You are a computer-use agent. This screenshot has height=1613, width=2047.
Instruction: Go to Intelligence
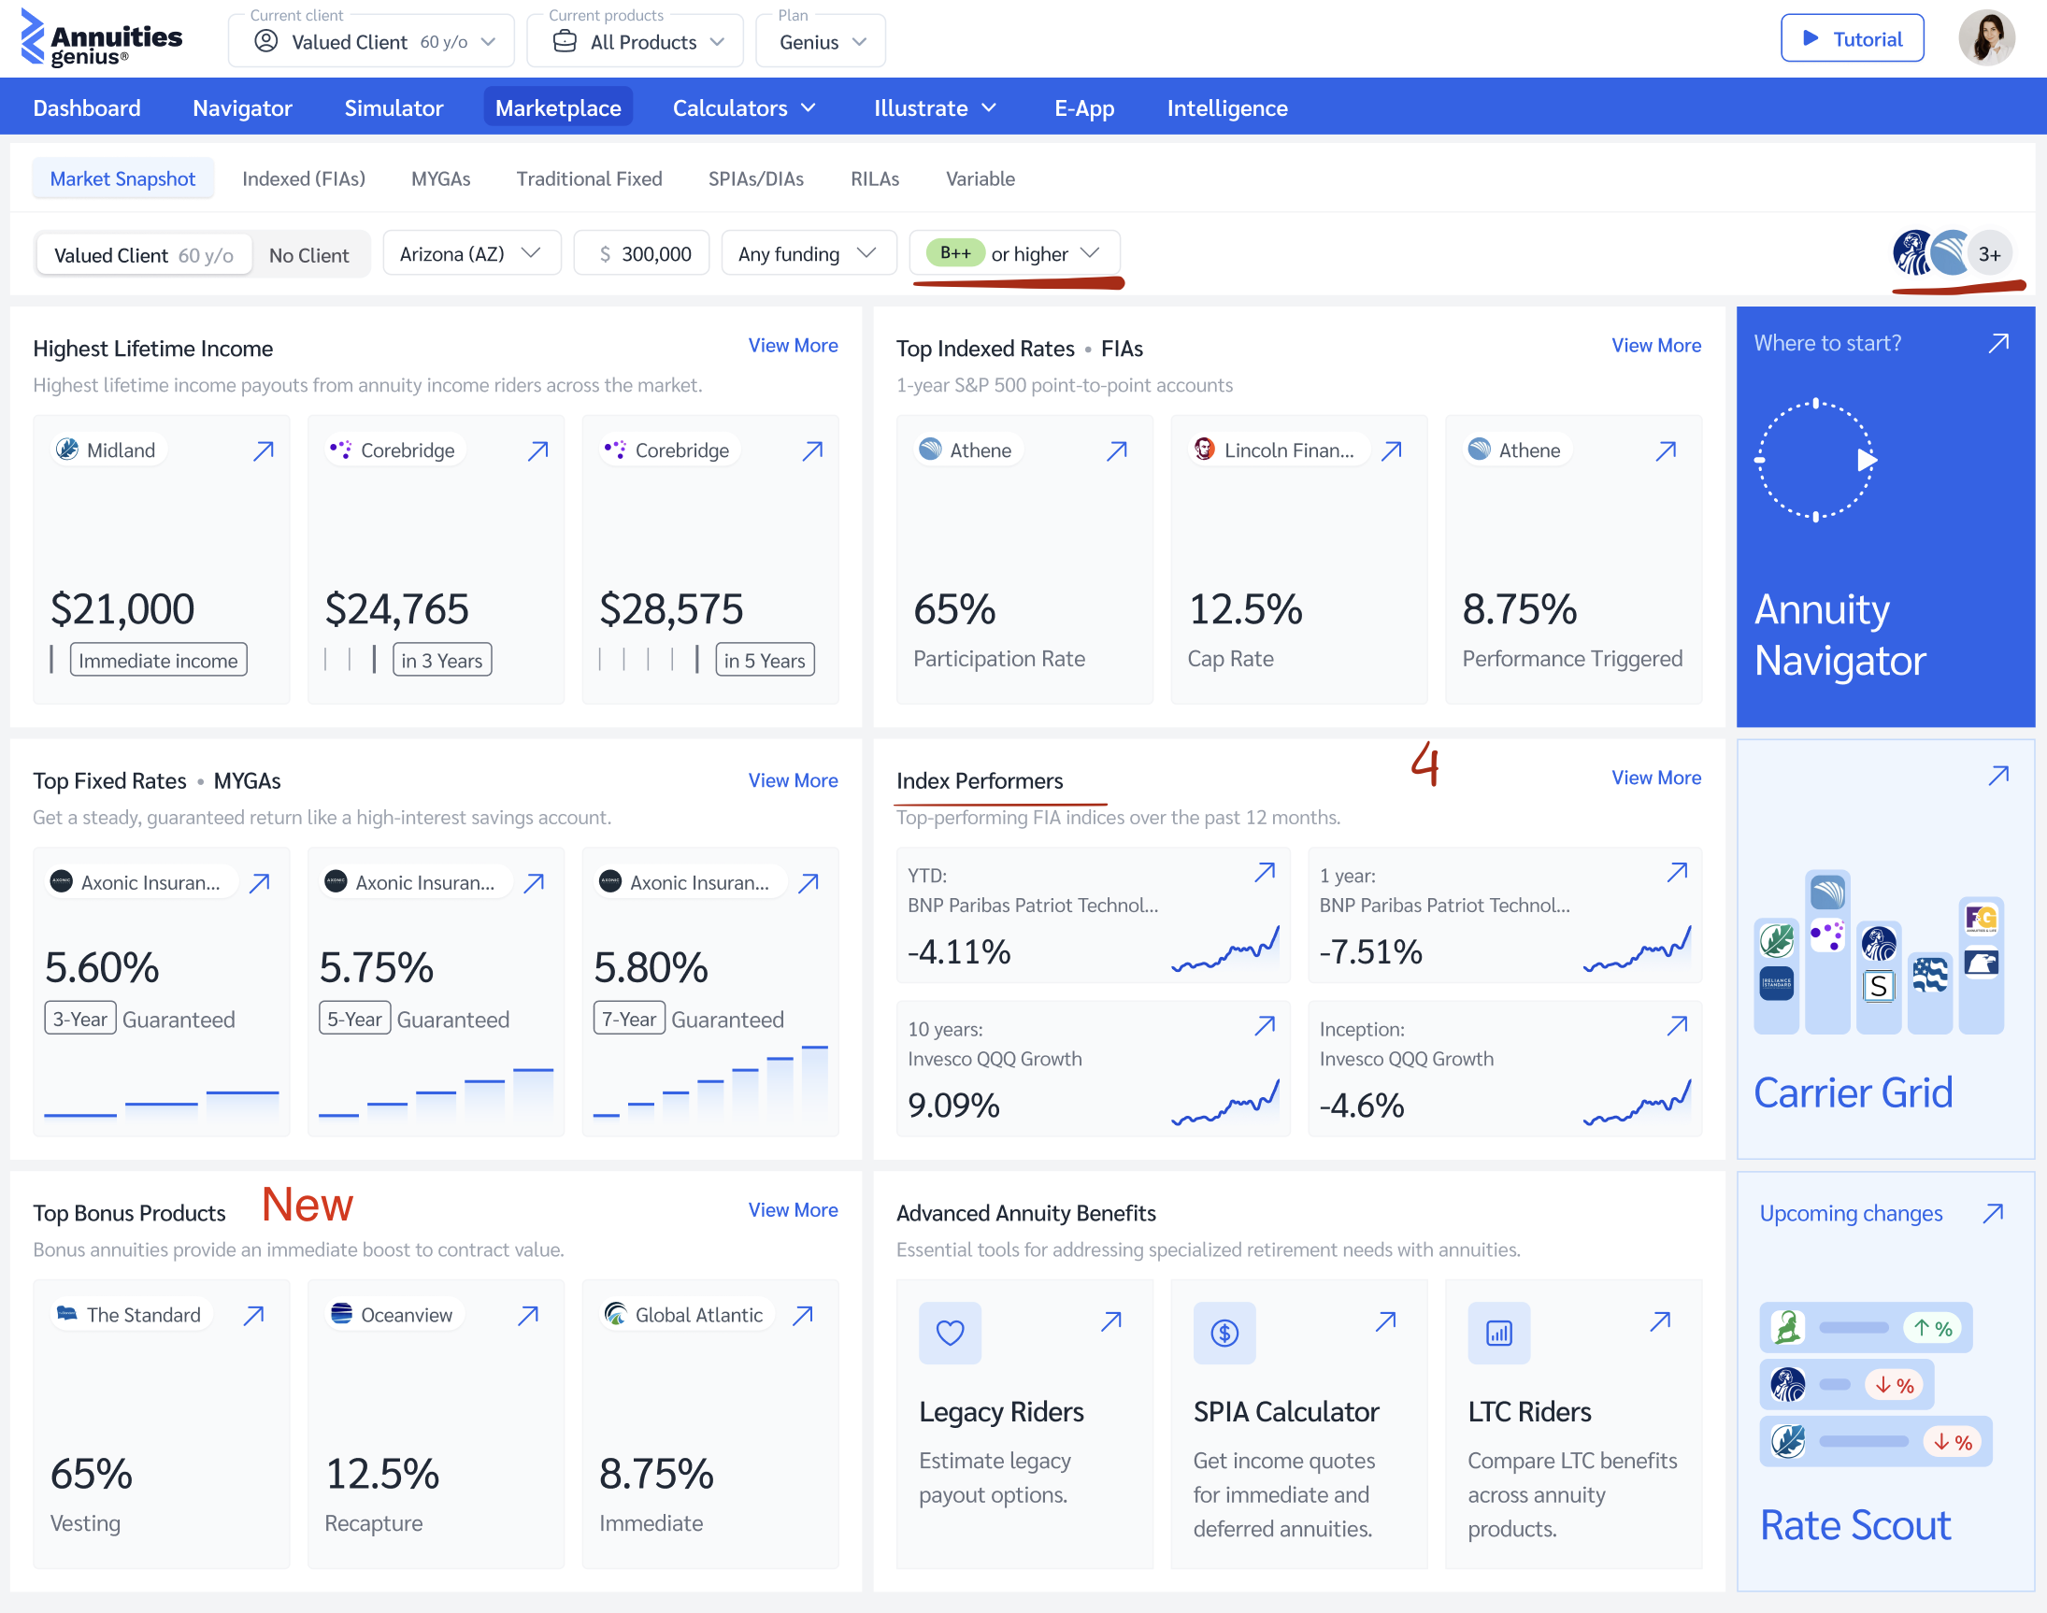click(x=1227, y=107)
